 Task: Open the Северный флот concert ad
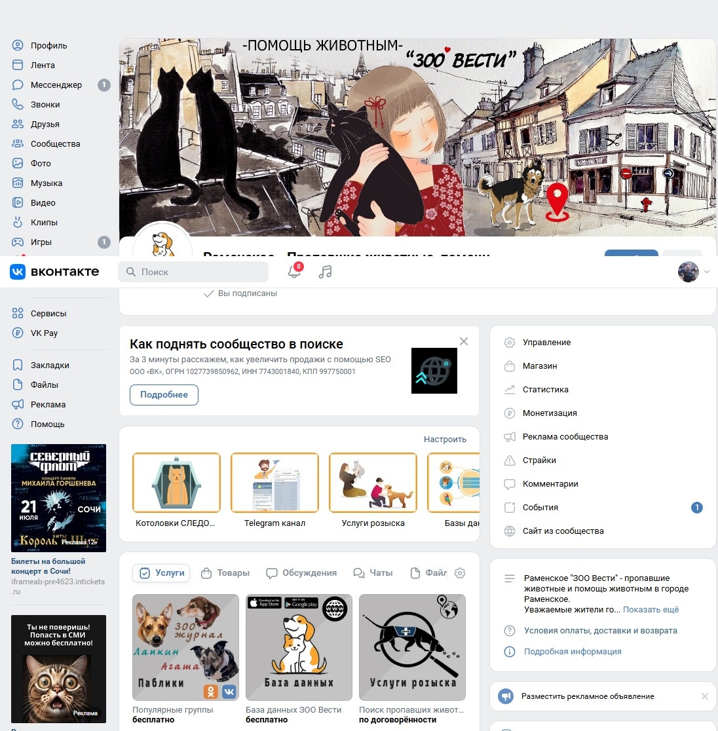pyautogui.click(x=59, y=498)
